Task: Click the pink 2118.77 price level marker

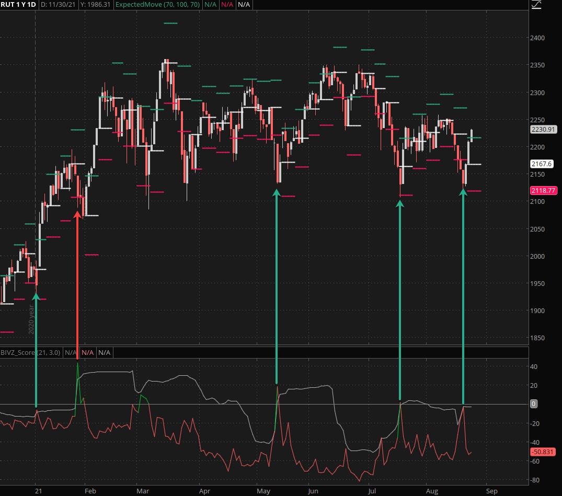Action: [544, 191]
